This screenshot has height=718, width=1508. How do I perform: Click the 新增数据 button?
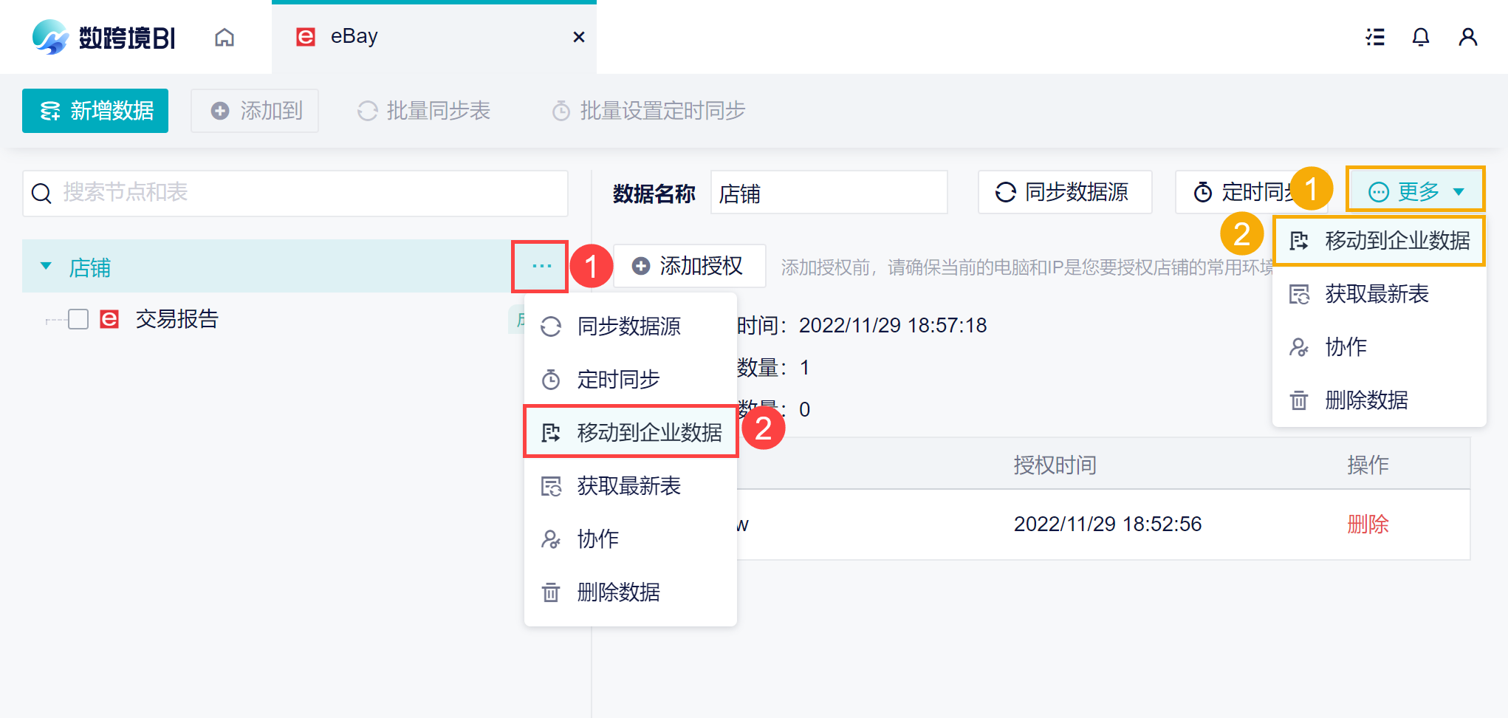pyautogui.click(x=95, y=111)
